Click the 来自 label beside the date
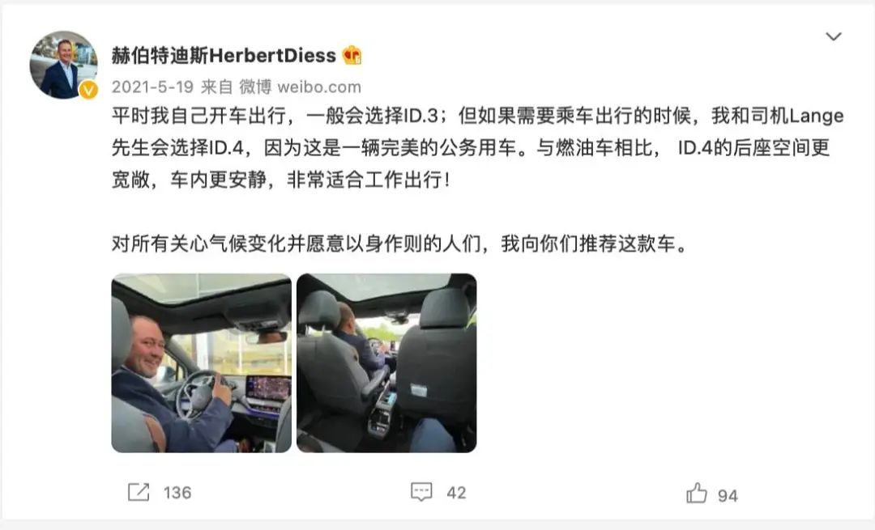Screen dimensions: 875x530 point(216,87)
